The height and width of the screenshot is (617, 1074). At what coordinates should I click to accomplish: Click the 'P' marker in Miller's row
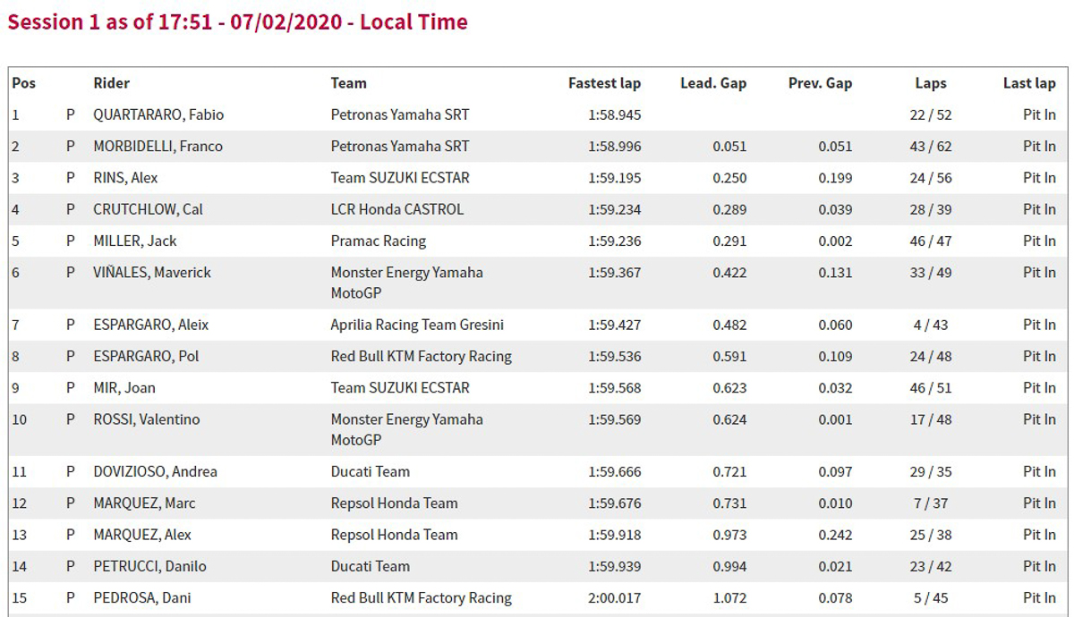[x=71, y=241]
